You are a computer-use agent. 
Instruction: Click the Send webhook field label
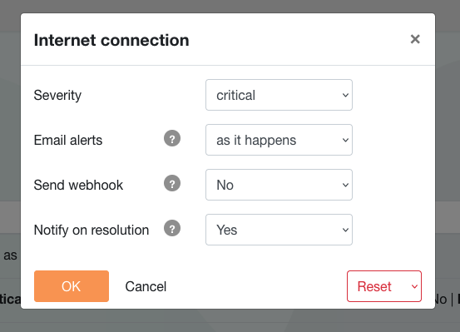pos(78,185)
